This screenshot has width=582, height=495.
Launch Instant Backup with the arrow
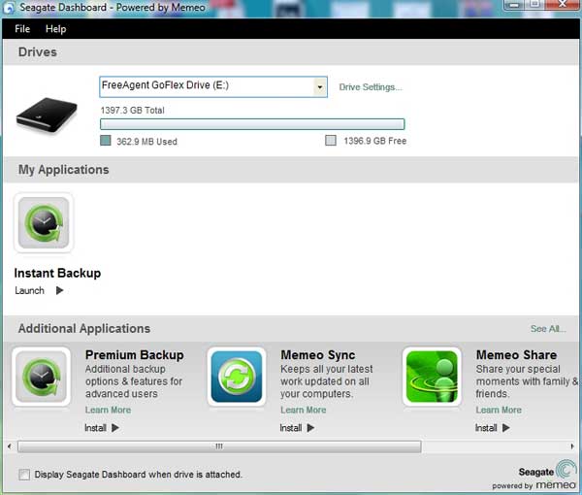59,290
